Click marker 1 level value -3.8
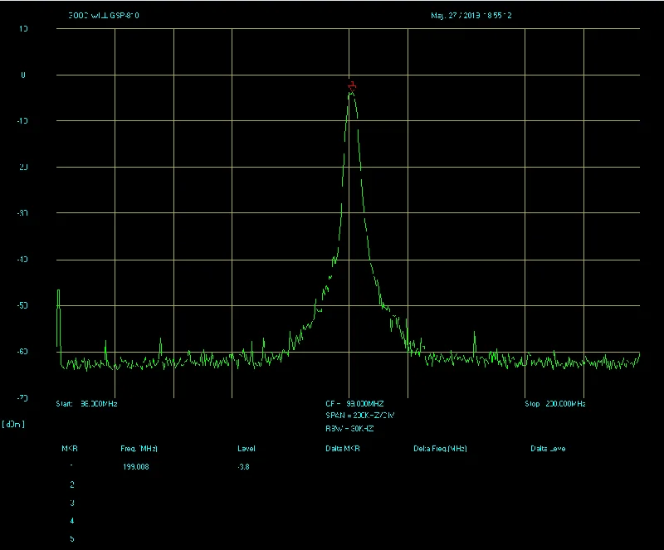664x550 pixels. point(243,466)
